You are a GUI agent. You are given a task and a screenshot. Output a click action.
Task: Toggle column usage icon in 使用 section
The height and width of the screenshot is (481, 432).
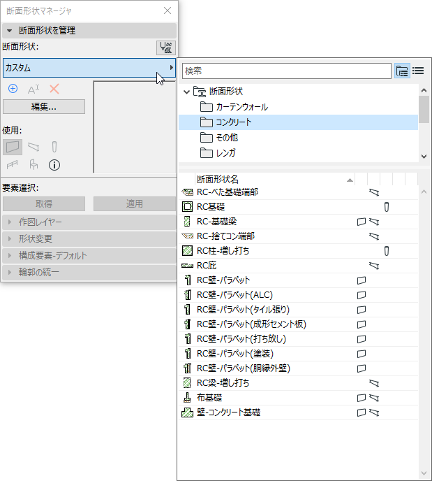click(x=54, y=147)
